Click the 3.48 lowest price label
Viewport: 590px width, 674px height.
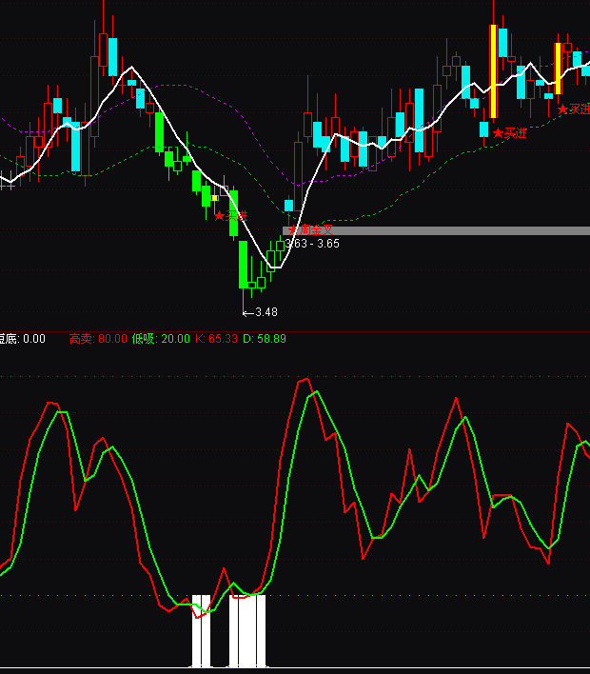(x=266, y=312)
